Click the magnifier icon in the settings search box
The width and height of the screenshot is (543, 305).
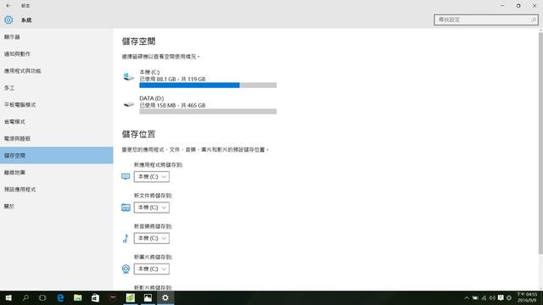534,19
